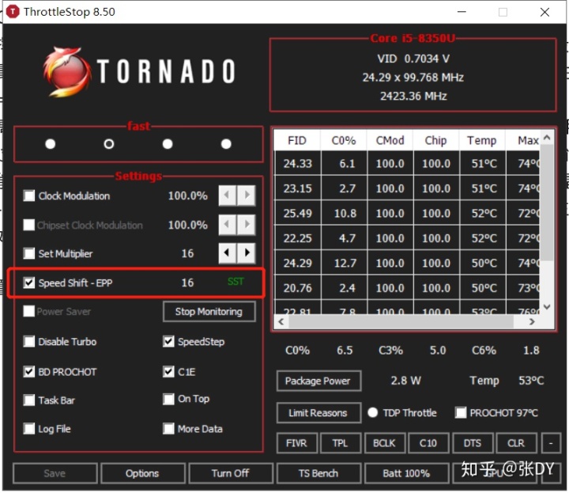Viewport: 569px width, 493px height.
Task: Enable the Set Multiplier checkbox
Action: pyautogui.click(x=29, y=253)
